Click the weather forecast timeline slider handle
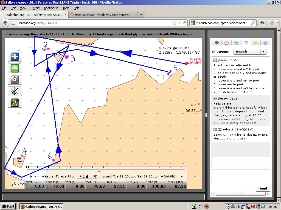281x210 pixels. [99, 170]
